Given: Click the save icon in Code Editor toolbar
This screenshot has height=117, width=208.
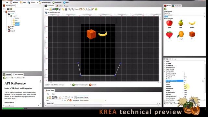Looking at the screenshot, I should click(53, 97).
